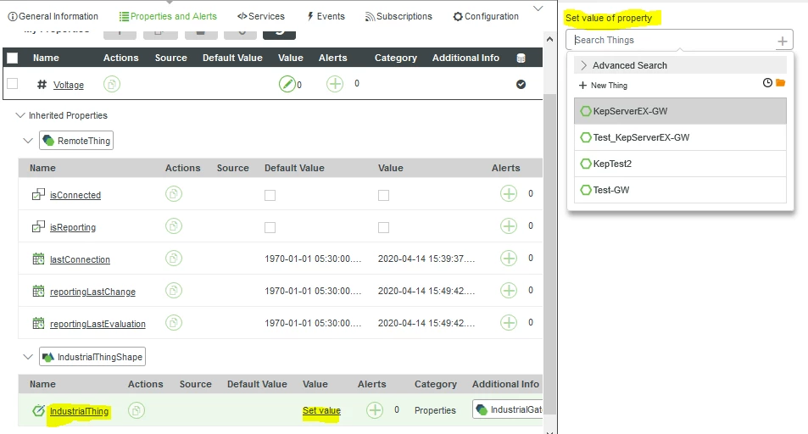The height and width of the screenshot is (434, 808).
Task: Click edit pencil icon for Voltage value
Action: point(287,84)
